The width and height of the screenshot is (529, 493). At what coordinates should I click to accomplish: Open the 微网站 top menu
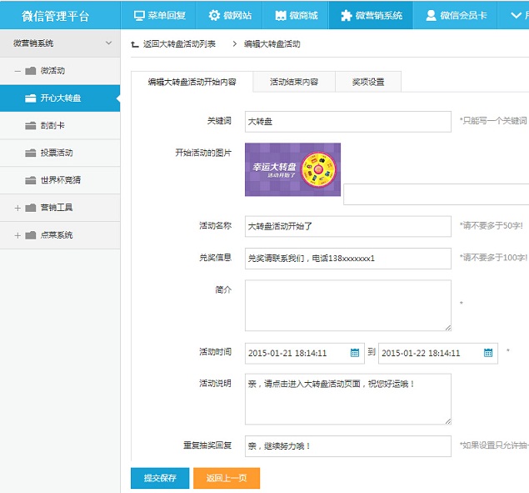pos(229,15)
